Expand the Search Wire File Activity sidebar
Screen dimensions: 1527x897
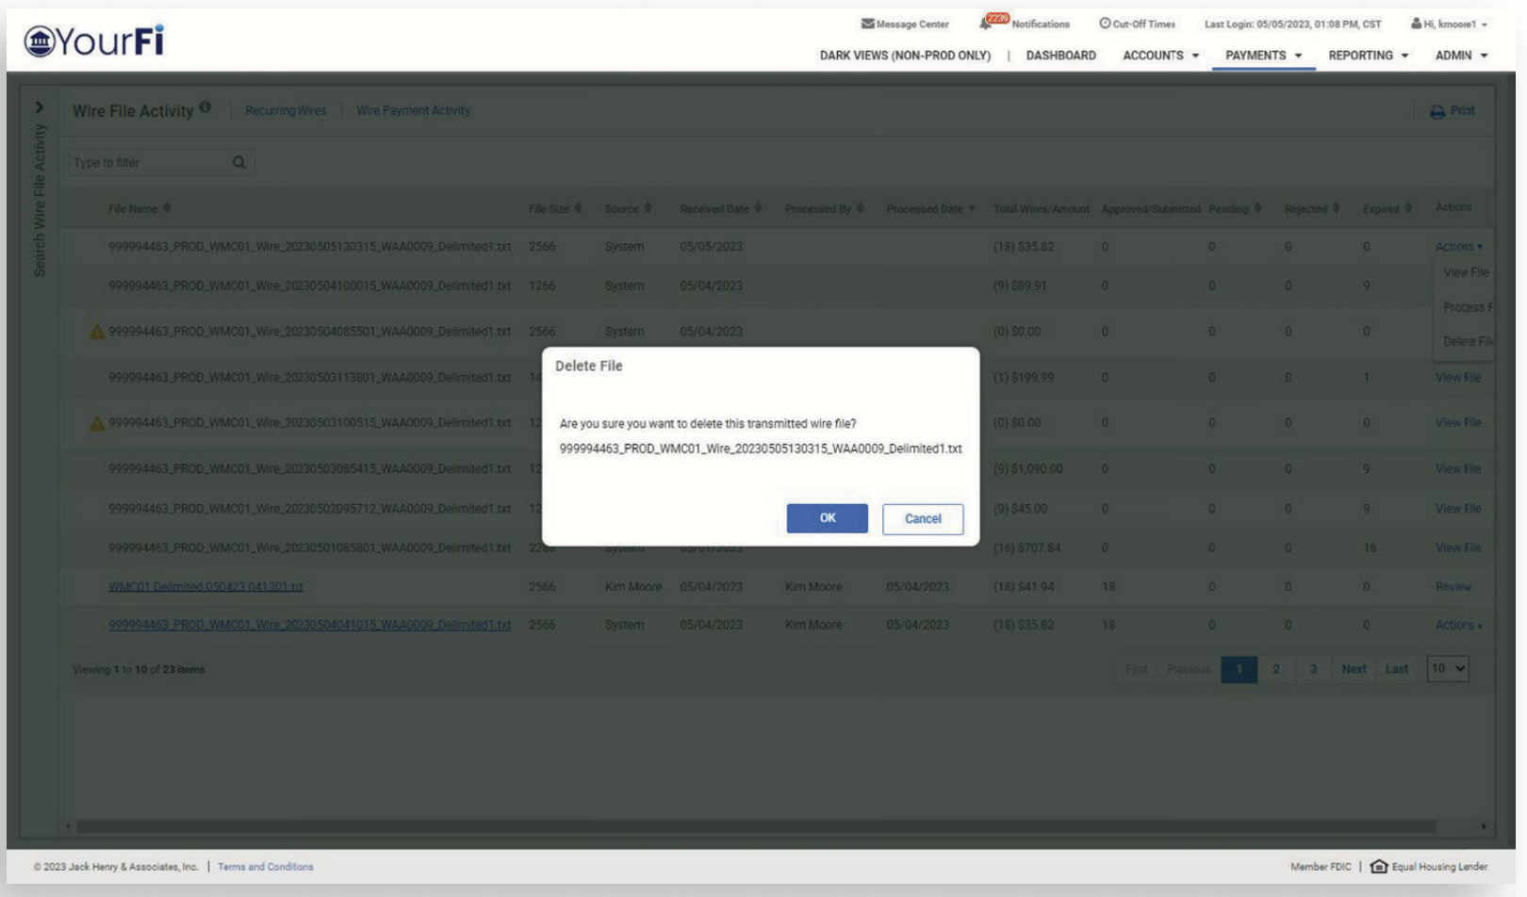(x=40, y=107)
